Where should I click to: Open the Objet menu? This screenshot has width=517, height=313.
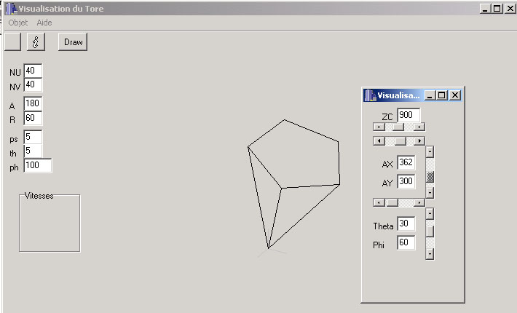click(x=18, y=23)
